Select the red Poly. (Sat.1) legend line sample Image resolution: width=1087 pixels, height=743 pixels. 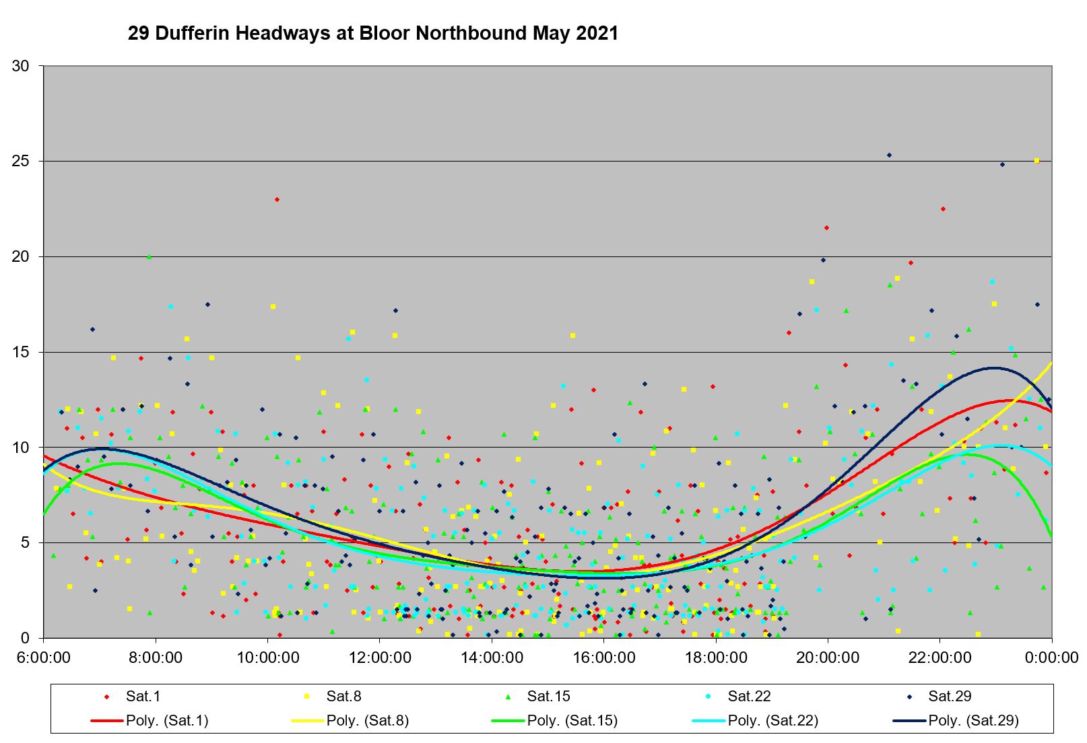[x=107, y=721]
